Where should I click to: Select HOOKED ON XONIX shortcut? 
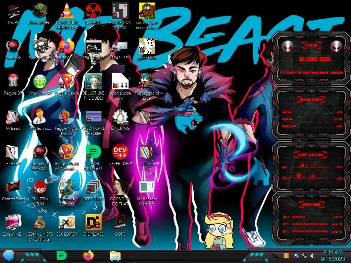(x=120, y=11)
